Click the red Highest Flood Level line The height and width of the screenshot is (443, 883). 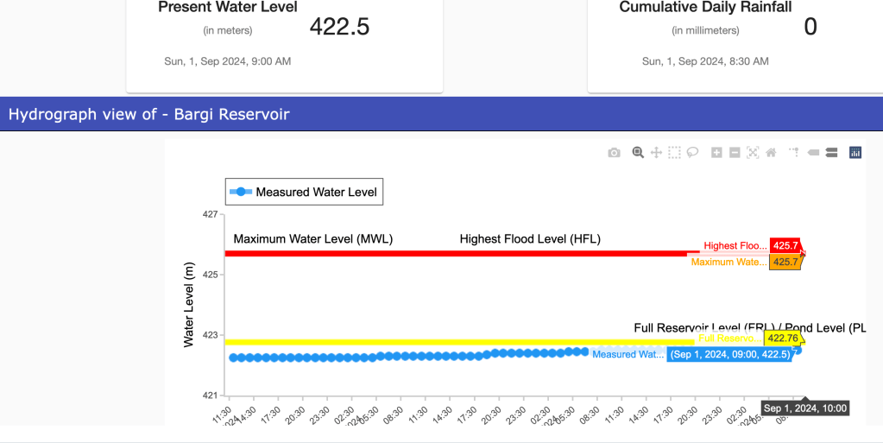(432, 253)
